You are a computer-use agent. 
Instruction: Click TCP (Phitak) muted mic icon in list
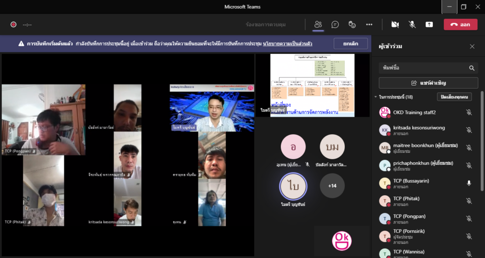coord(469,201)
